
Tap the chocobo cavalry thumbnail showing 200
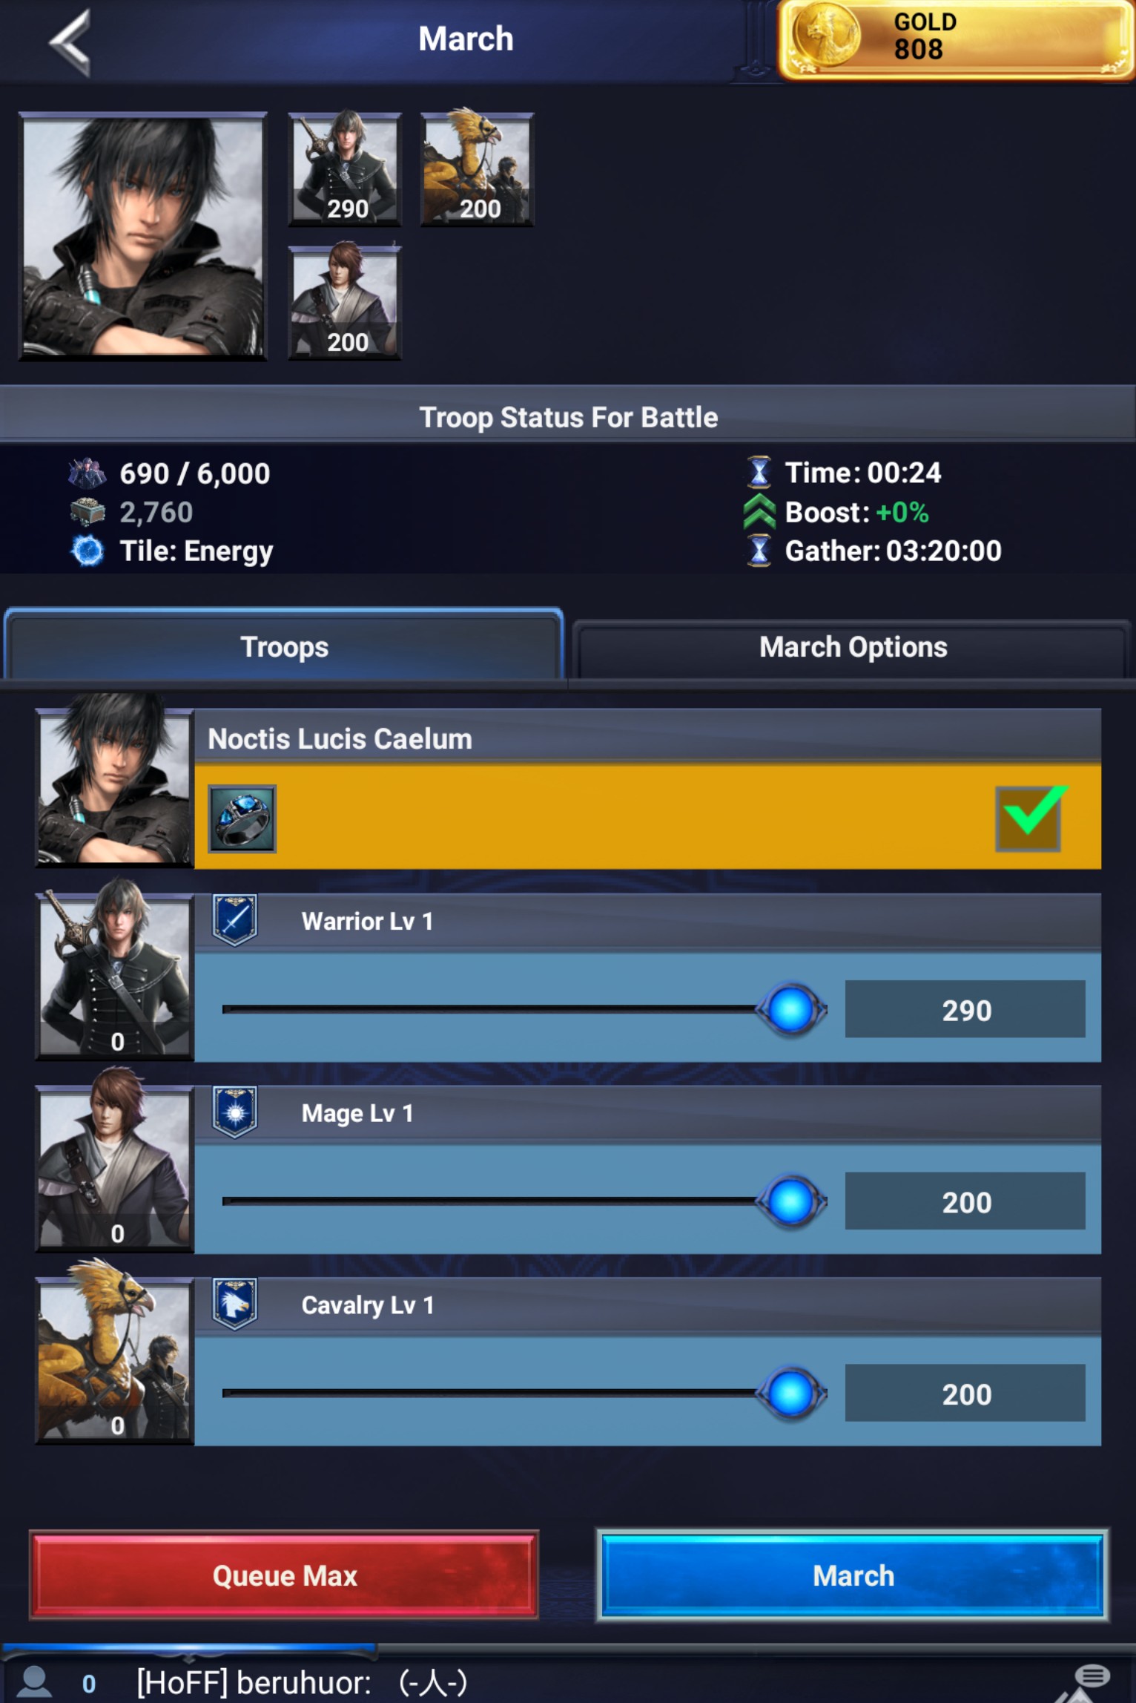pyautogui.click(x=478, y=169)
